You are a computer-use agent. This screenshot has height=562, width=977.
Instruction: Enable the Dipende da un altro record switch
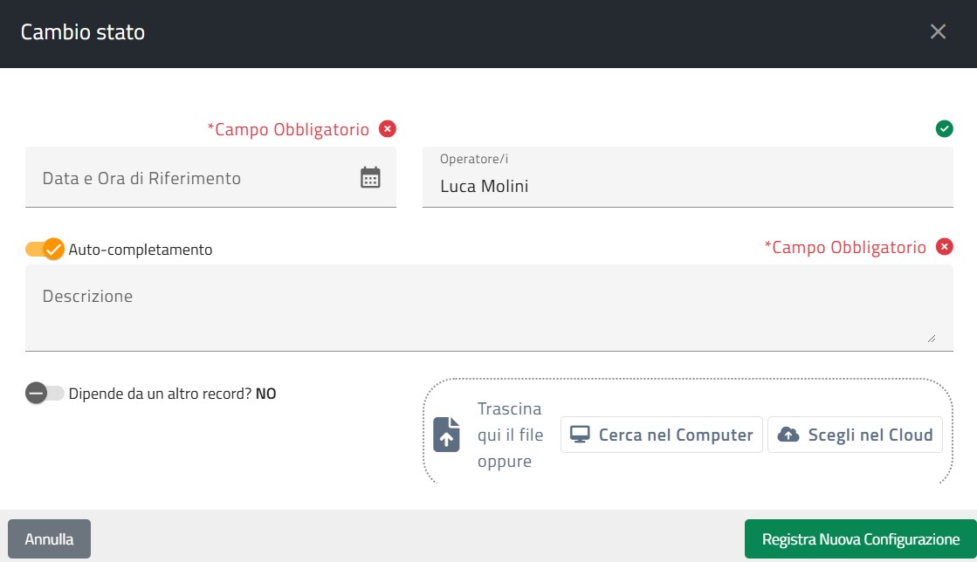click(x=45, y=394)
